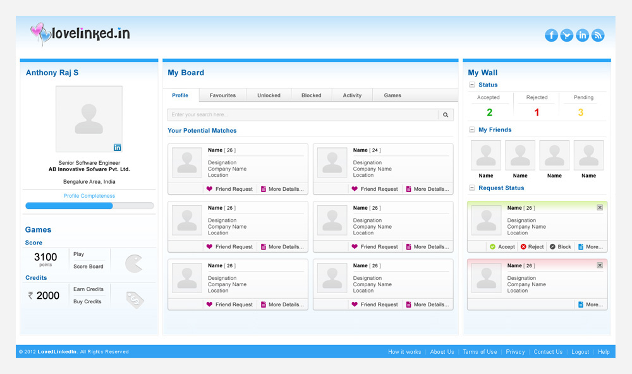The image size is (632, 374).
Task: Click the LinkedIn badge on profile photo
Action: (x=118, y=147)
